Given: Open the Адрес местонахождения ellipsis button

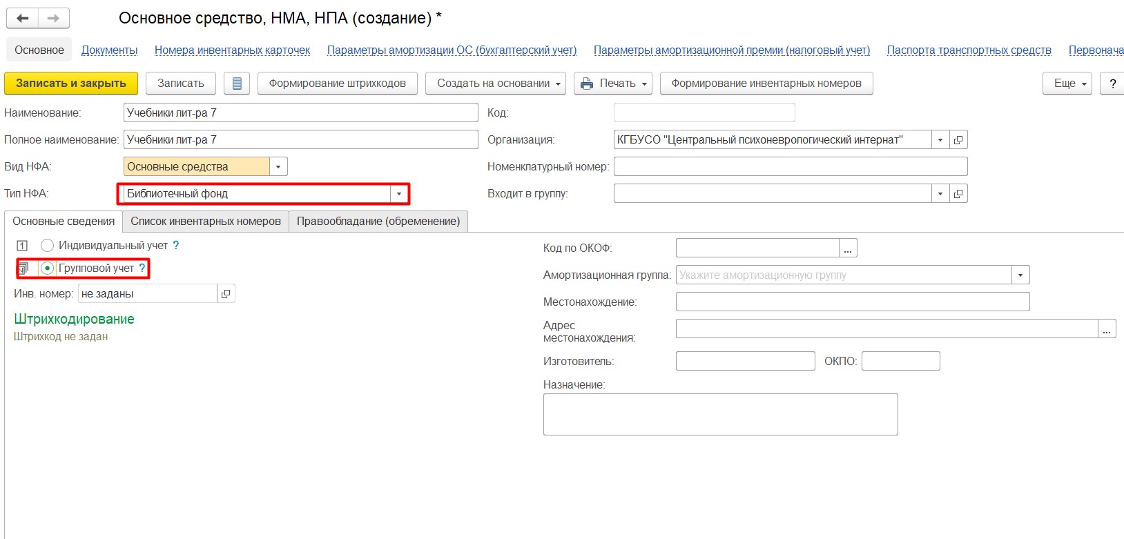Looking at the screenshot, I should coord(1107,329).
